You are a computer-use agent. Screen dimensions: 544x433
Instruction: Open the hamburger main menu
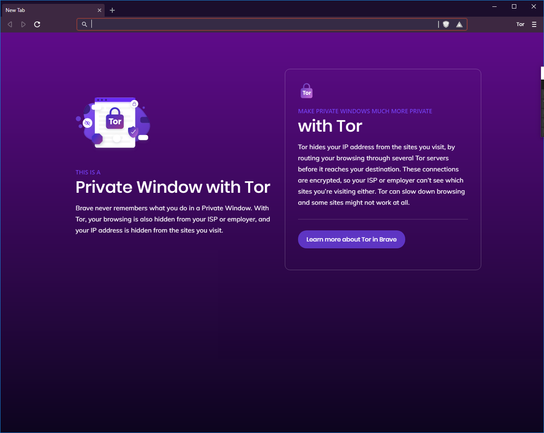coord(534,24)
